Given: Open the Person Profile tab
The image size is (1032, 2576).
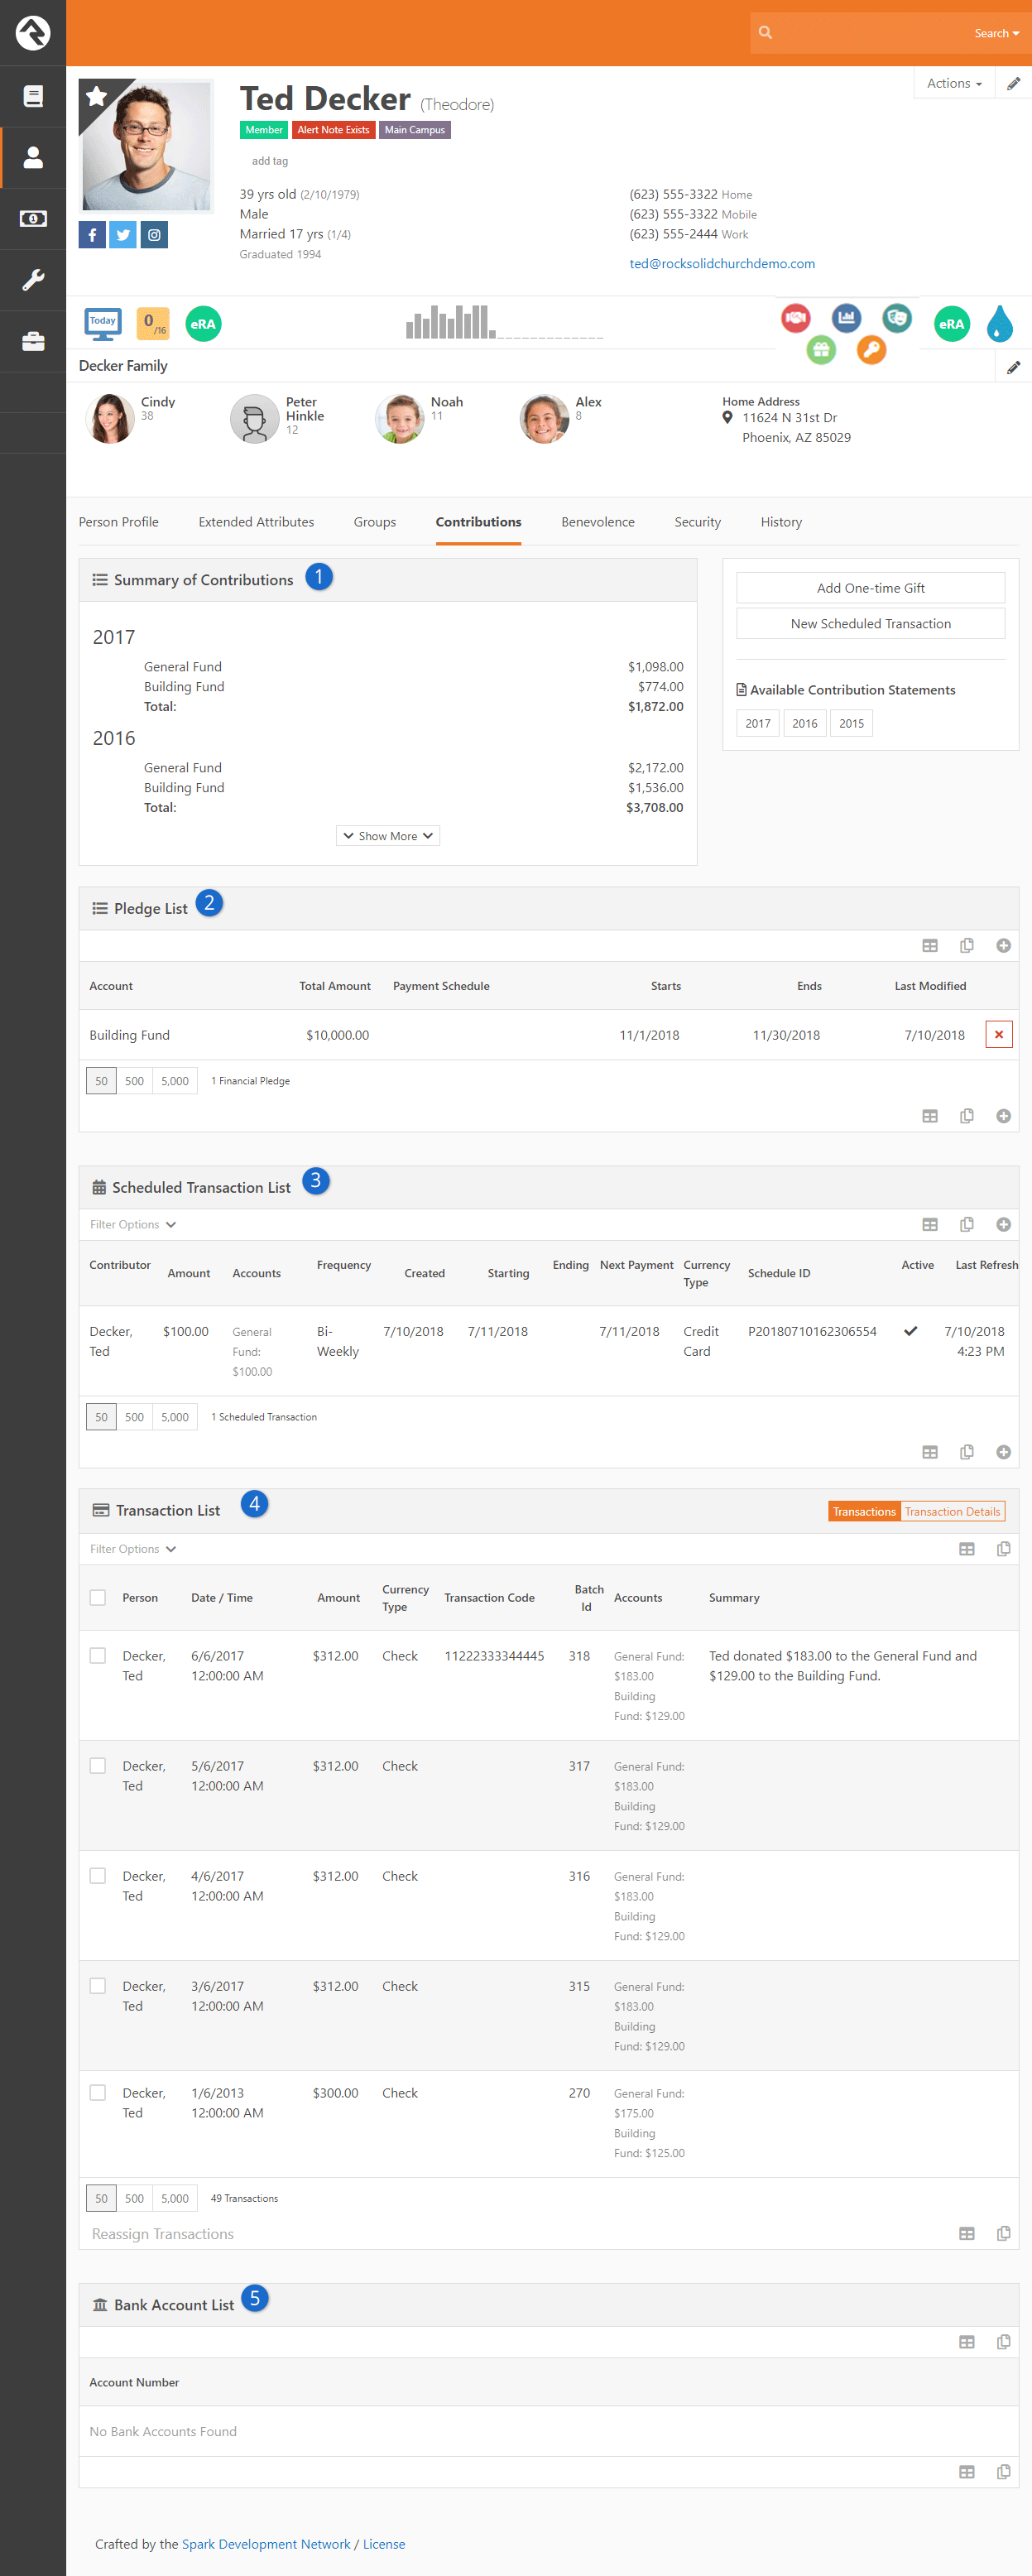Looking at the screenshot, I should (119, 522).
